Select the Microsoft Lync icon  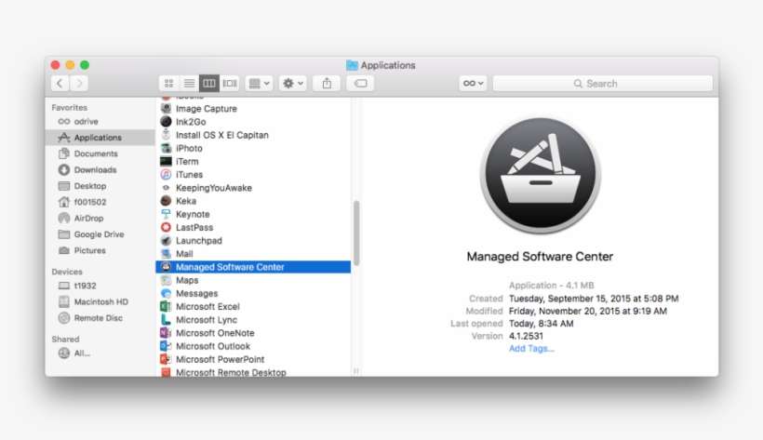(166, 320)
